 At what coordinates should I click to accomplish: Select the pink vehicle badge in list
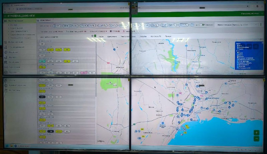[83, 73]
